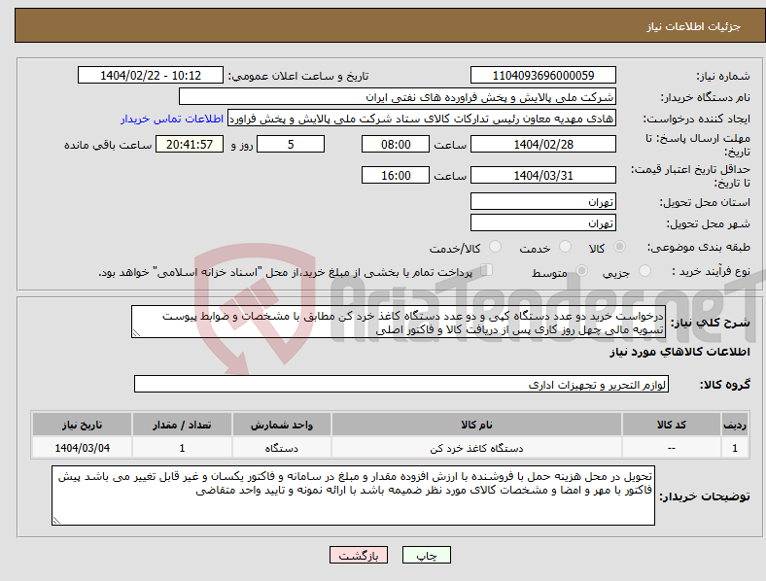Click the تعداد / مقدار column header
Image resolution: width=766 pixels, height=581 pixels.
tap(182, 425)
